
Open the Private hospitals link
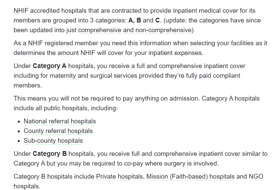click(119, 177)
